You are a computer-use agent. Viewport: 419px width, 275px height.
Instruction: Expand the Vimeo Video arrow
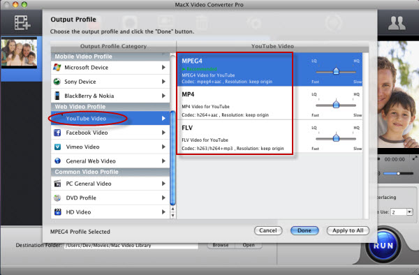(163, 147)
